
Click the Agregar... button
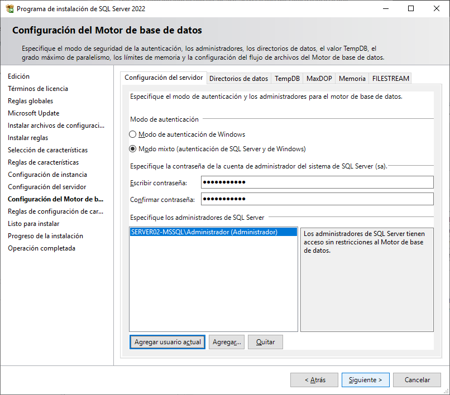pyautogui.click(x=227, y=342)
